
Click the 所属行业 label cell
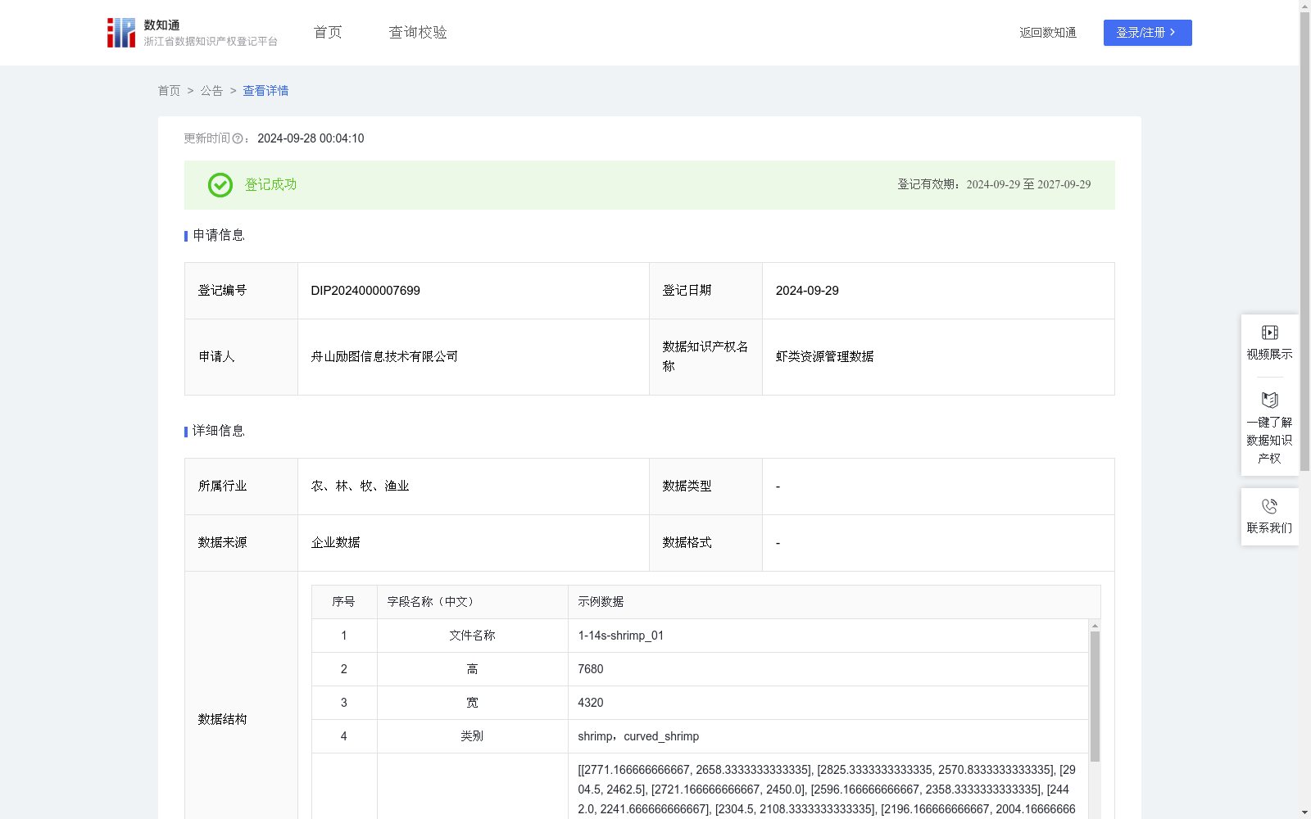point(241,486)
